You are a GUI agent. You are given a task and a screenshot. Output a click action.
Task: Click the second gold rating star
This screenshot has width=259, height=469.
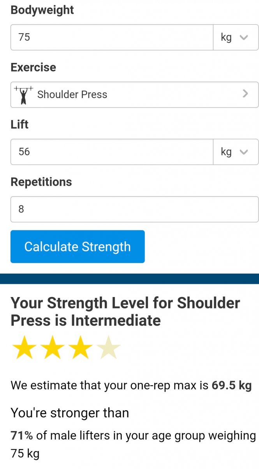click(53, 347)
